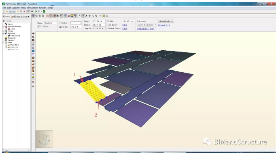This screenshot has height=155, width=278.
Task: Select the pan view tool
Action: click(89, 16)
